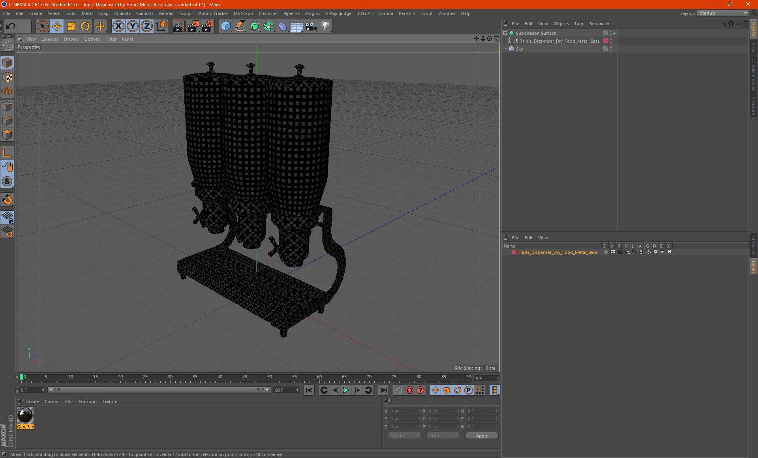Add a Floor environment object
This screenshot has height=458, width=758.
pos(296,26)
